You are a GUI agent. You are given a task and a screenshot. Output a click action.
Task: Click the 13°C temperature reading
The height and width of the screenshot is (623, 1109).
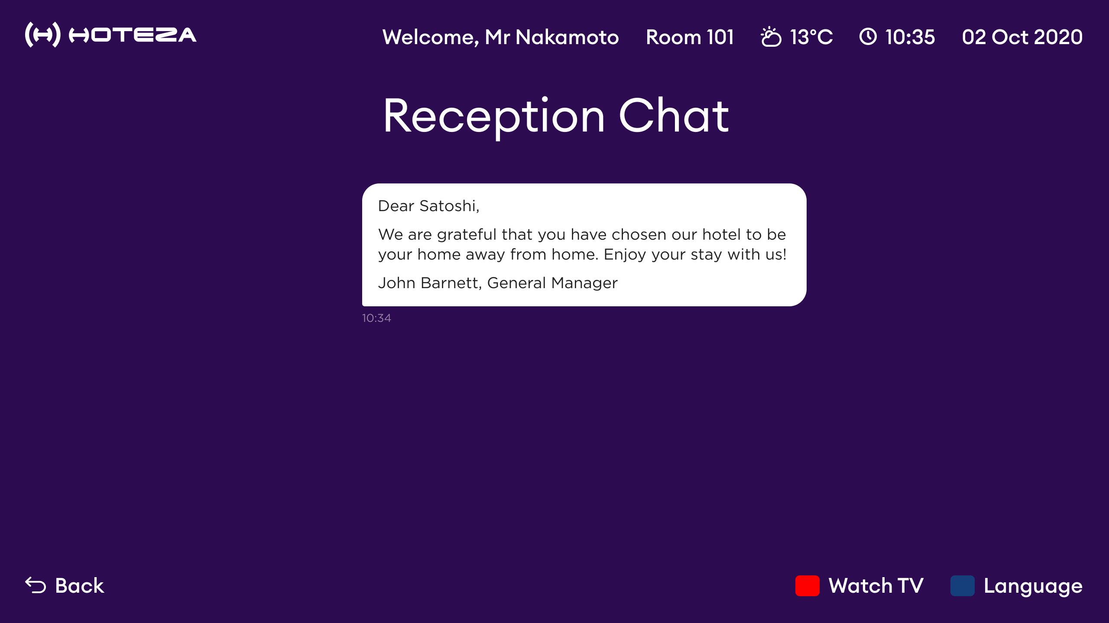click(811, 37)
